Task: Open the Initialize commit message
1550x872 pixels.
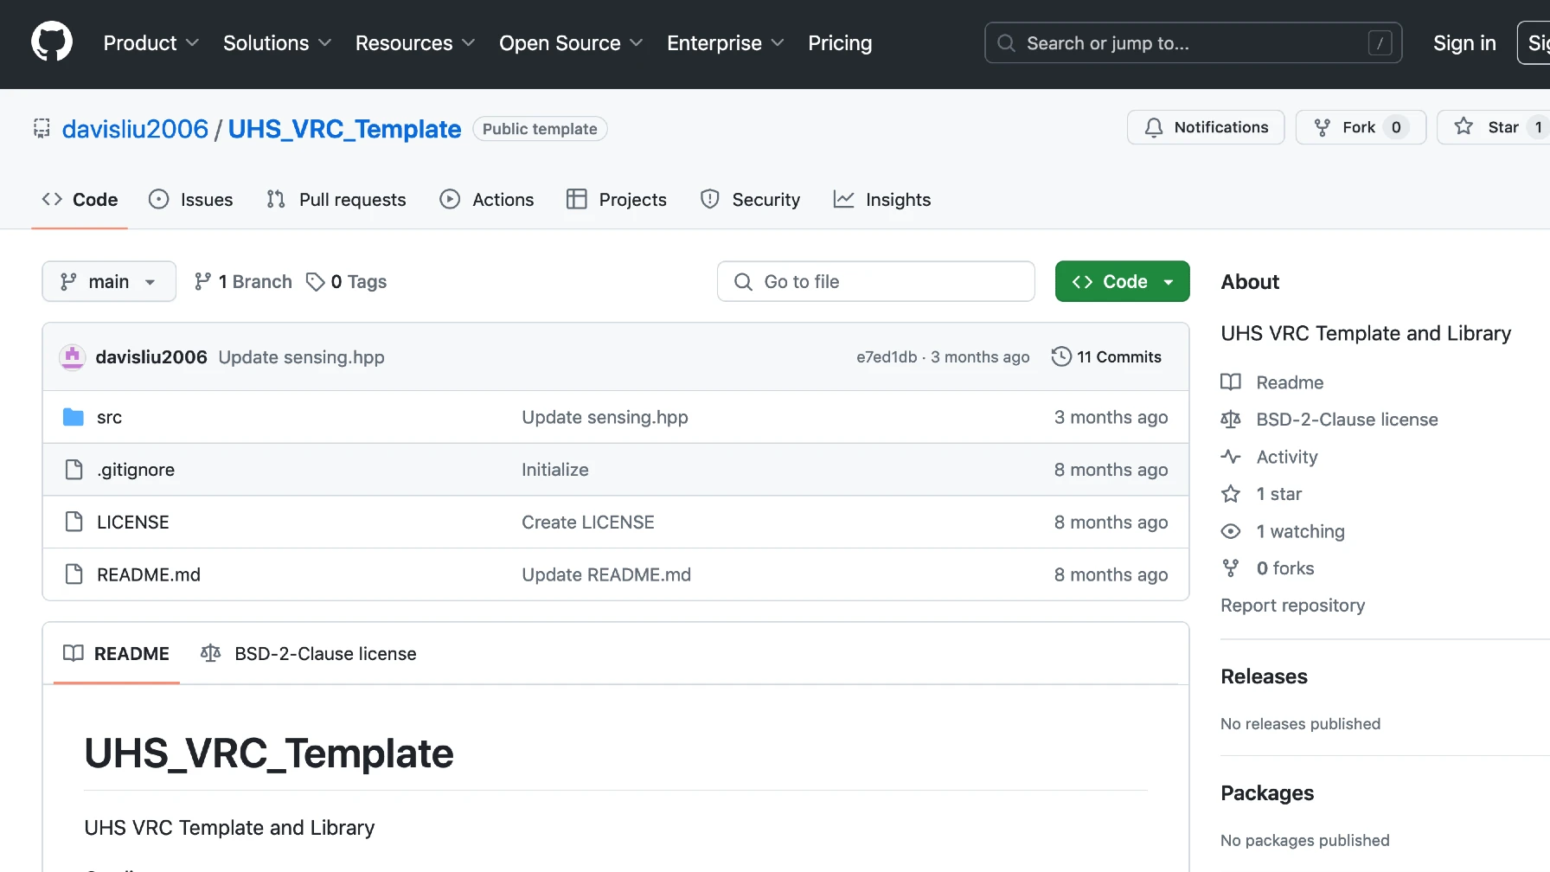Action: point(555,470)
